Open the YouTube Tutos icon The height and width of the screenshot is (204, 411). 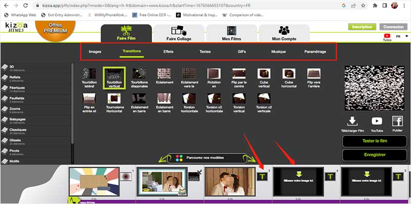(387, 36)
